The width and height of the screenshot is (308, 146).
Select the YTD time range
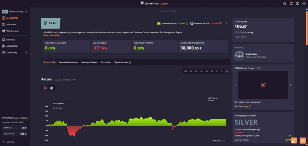(185, 71)
